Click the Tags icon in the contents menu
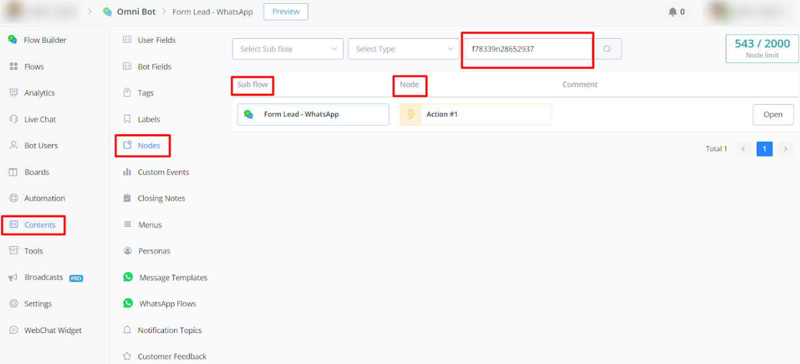The image size is (800, 364). [x=127, y=93]
